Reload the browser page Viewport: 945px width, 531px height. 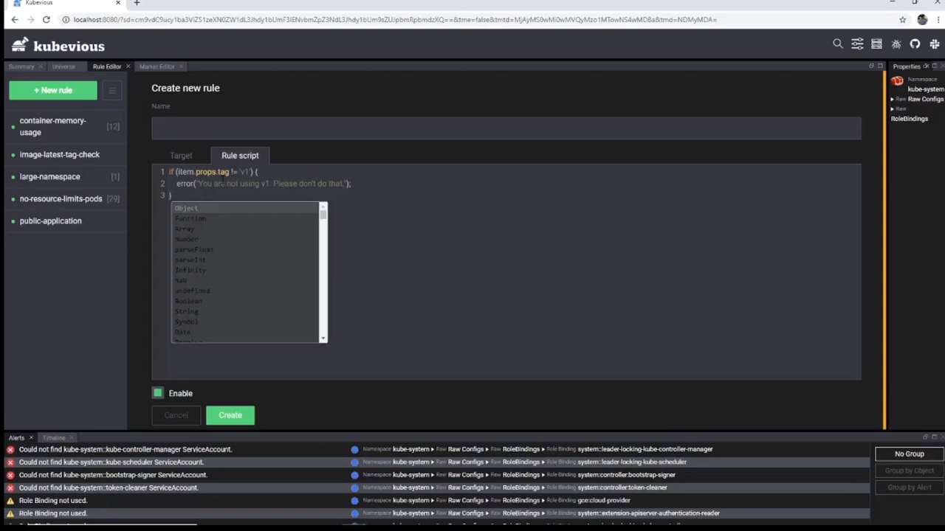pyautogui.click(x=46, y=20)
